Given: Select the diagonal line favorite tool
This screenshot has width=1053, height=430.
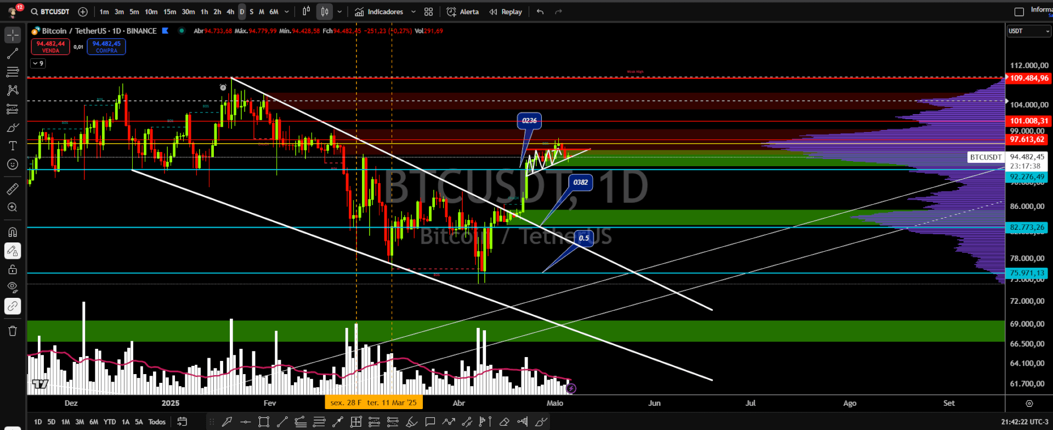Looking at the screenshot, I should [x=282, y=422].
